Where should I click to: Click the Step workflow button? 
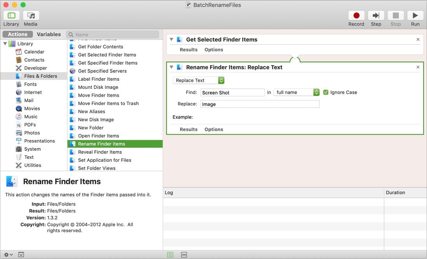coord(376,16)
